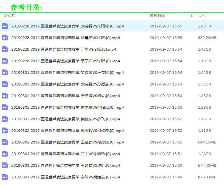224x185 pixels.
Task: Click video icon beside 许昕VS樊振东 file
Action: tap(5, 177)
